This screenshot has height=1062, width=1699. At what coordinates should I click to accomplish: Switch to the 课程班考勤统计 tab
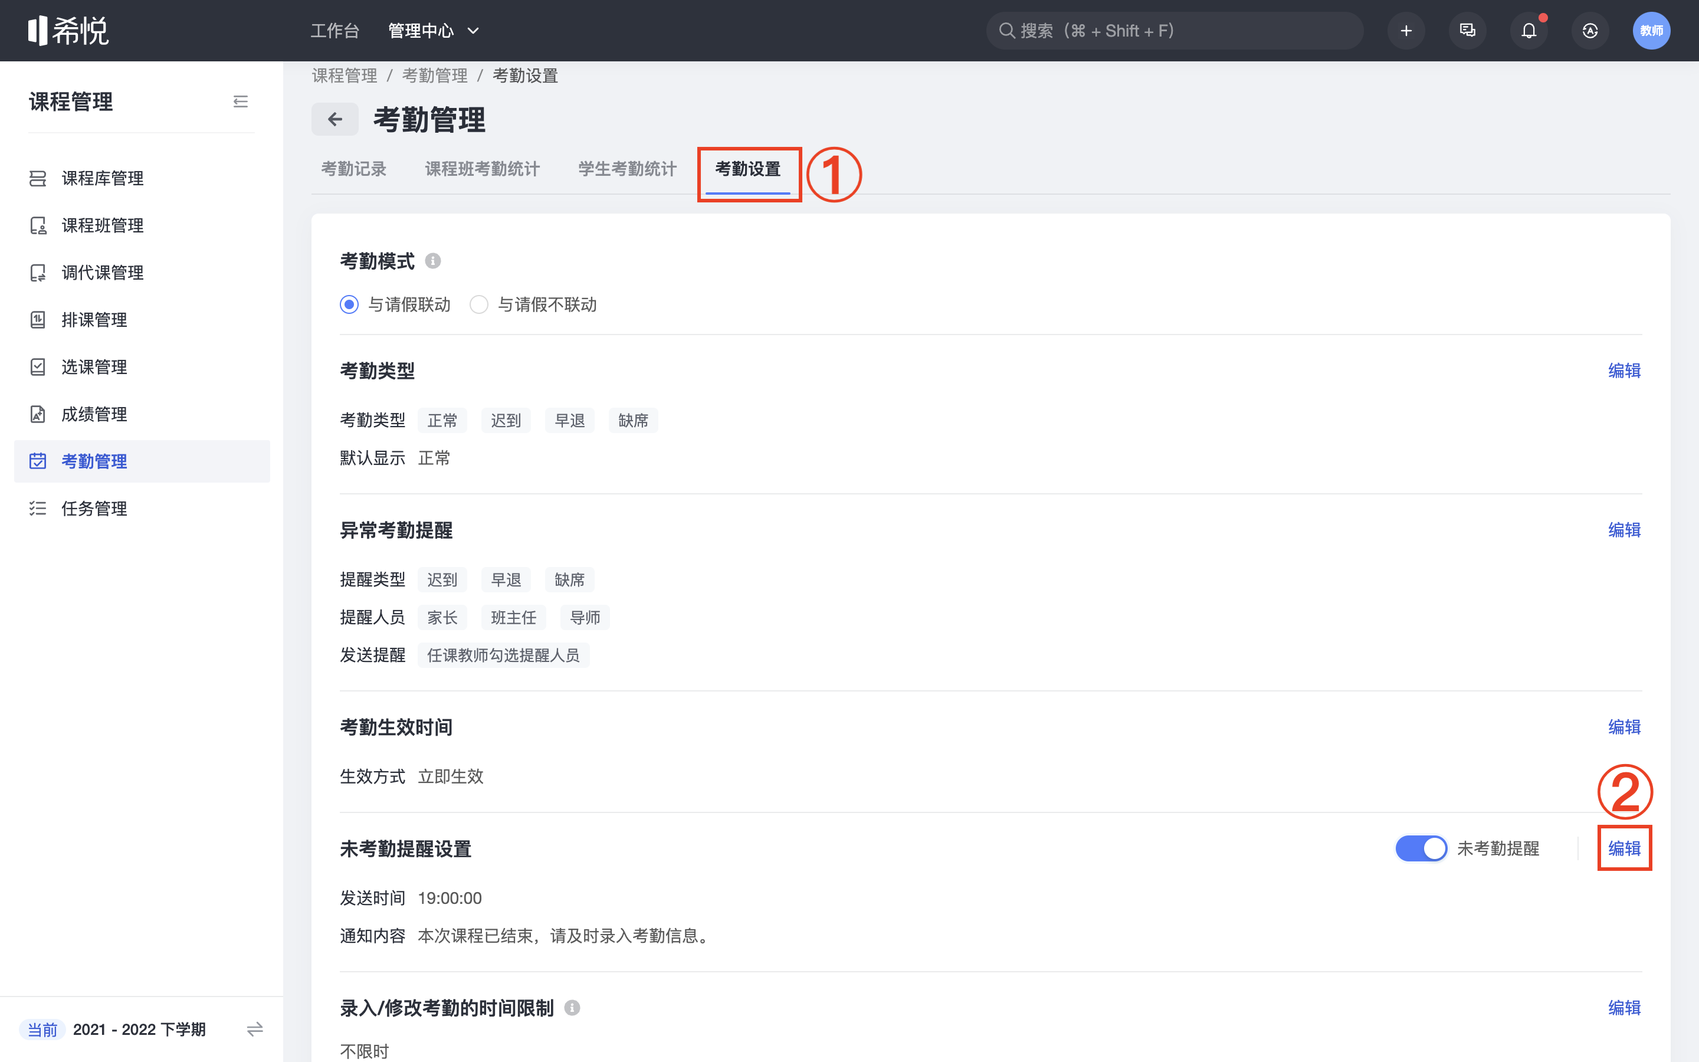point(483,169)
